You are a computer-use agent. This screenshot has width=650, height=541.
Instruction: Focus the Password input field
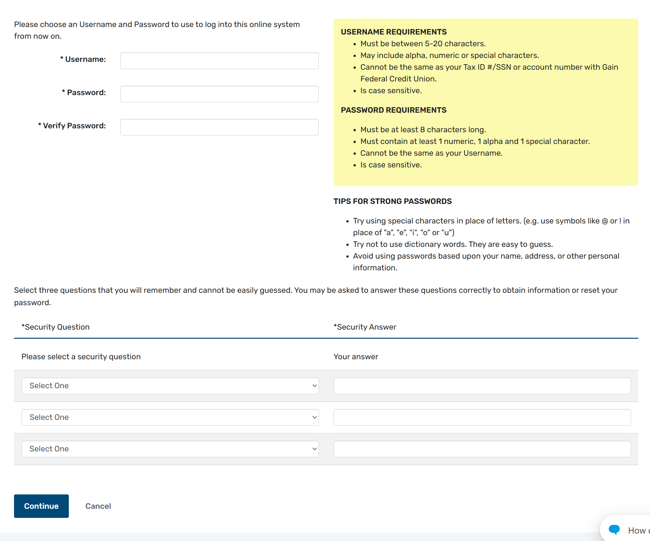point(219,94)
